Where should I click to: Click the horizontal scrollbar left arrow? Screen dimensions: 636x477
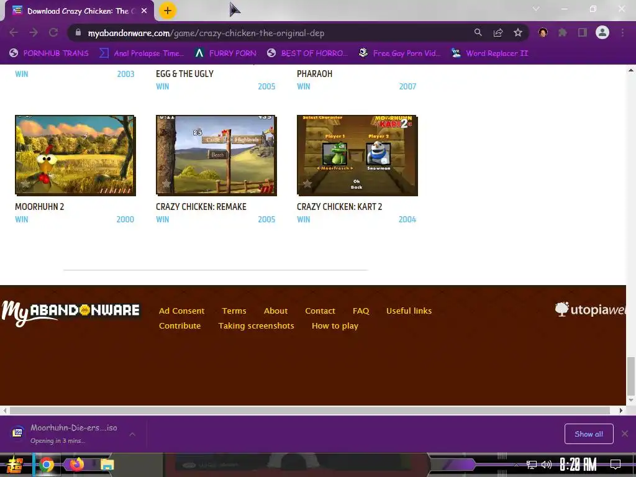pyautogui.click(x=4, y=411)
